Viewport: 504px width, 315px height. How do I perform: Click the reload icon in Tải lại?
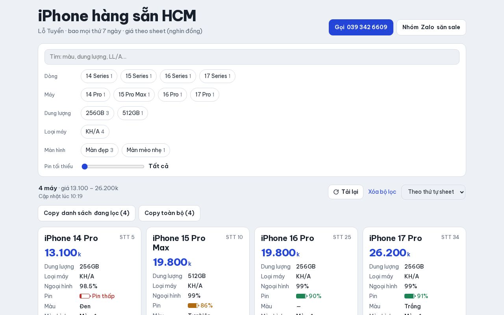coord(336,192)
